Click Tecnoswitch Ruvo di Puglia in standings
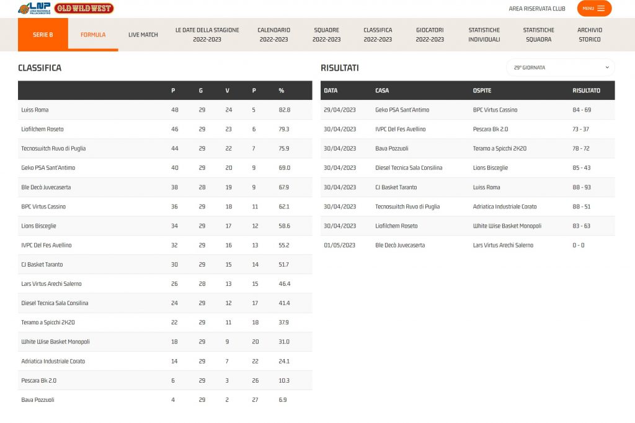The height and width of the screenshot is (423, 635). (x=53, y=148)
